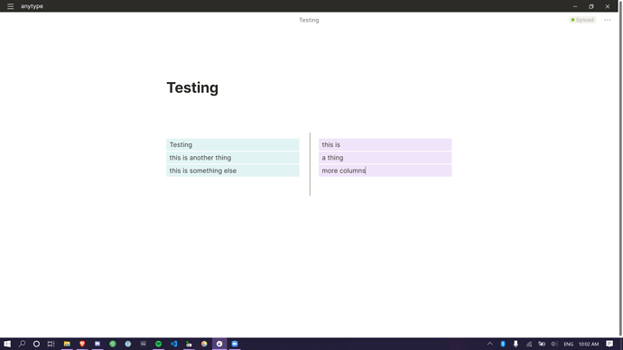
Task: Click the 'a thing' text block
Action: pos(385,158)
